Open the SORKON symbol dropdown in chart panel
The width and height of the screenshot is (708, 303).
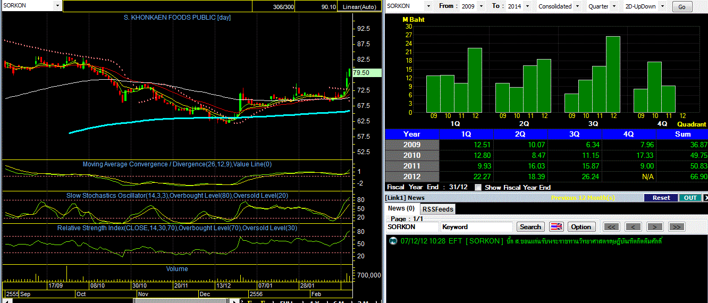pos(57,6)
